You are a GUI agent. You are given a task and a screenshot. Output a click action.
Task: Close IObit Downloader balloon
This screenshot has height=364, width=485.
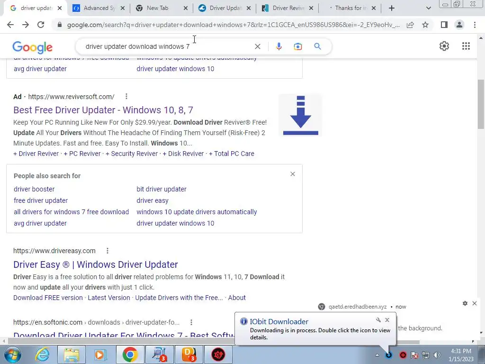pos(387,320)
